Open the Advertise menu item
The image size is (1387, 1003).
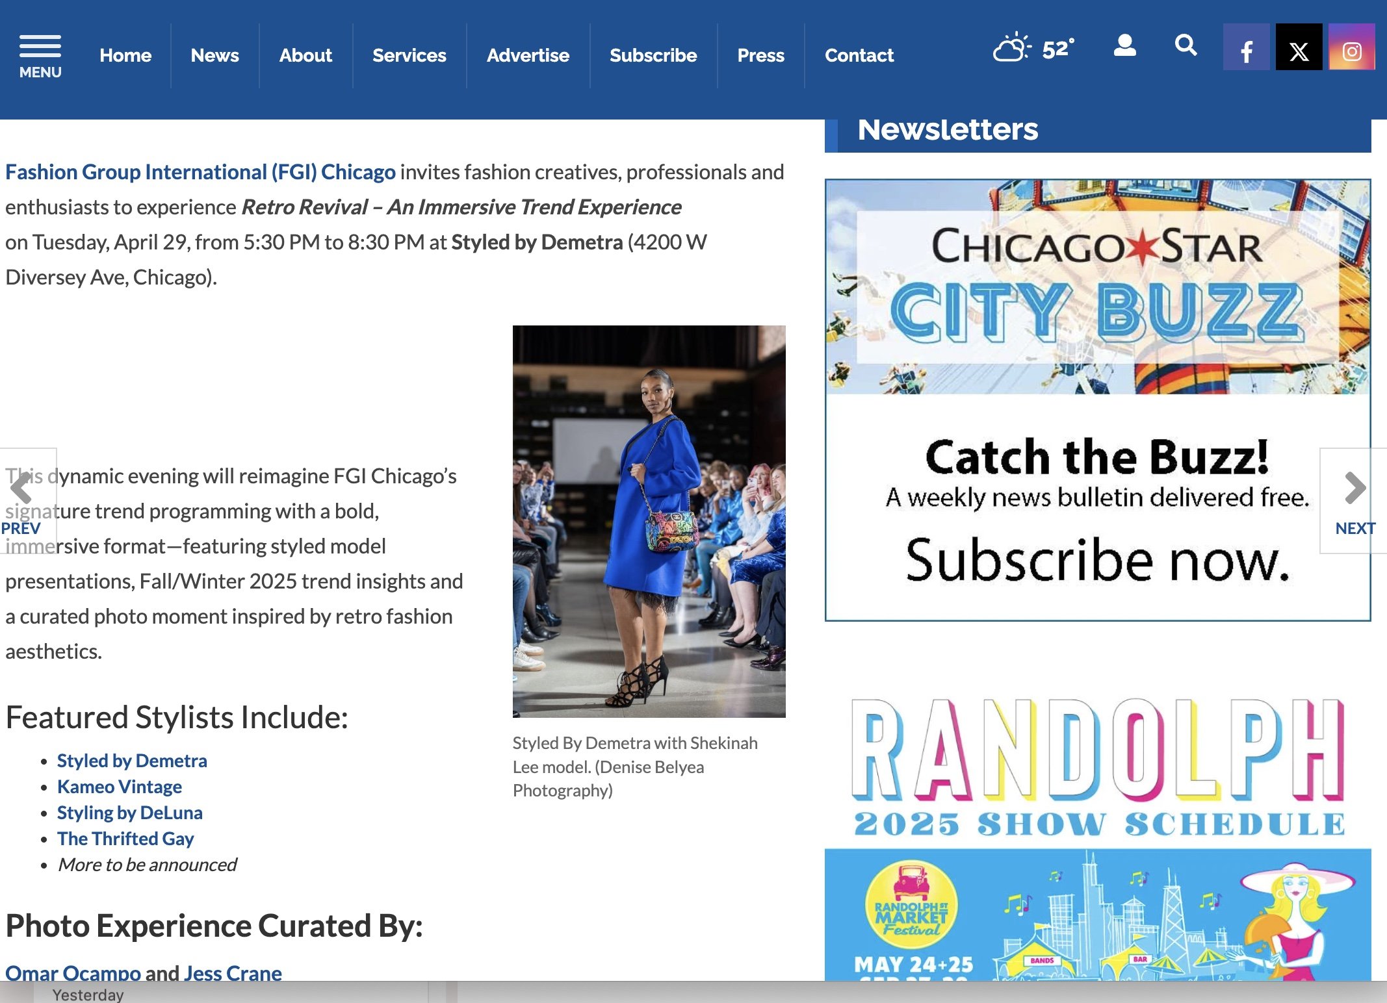[x=528, y=55]
